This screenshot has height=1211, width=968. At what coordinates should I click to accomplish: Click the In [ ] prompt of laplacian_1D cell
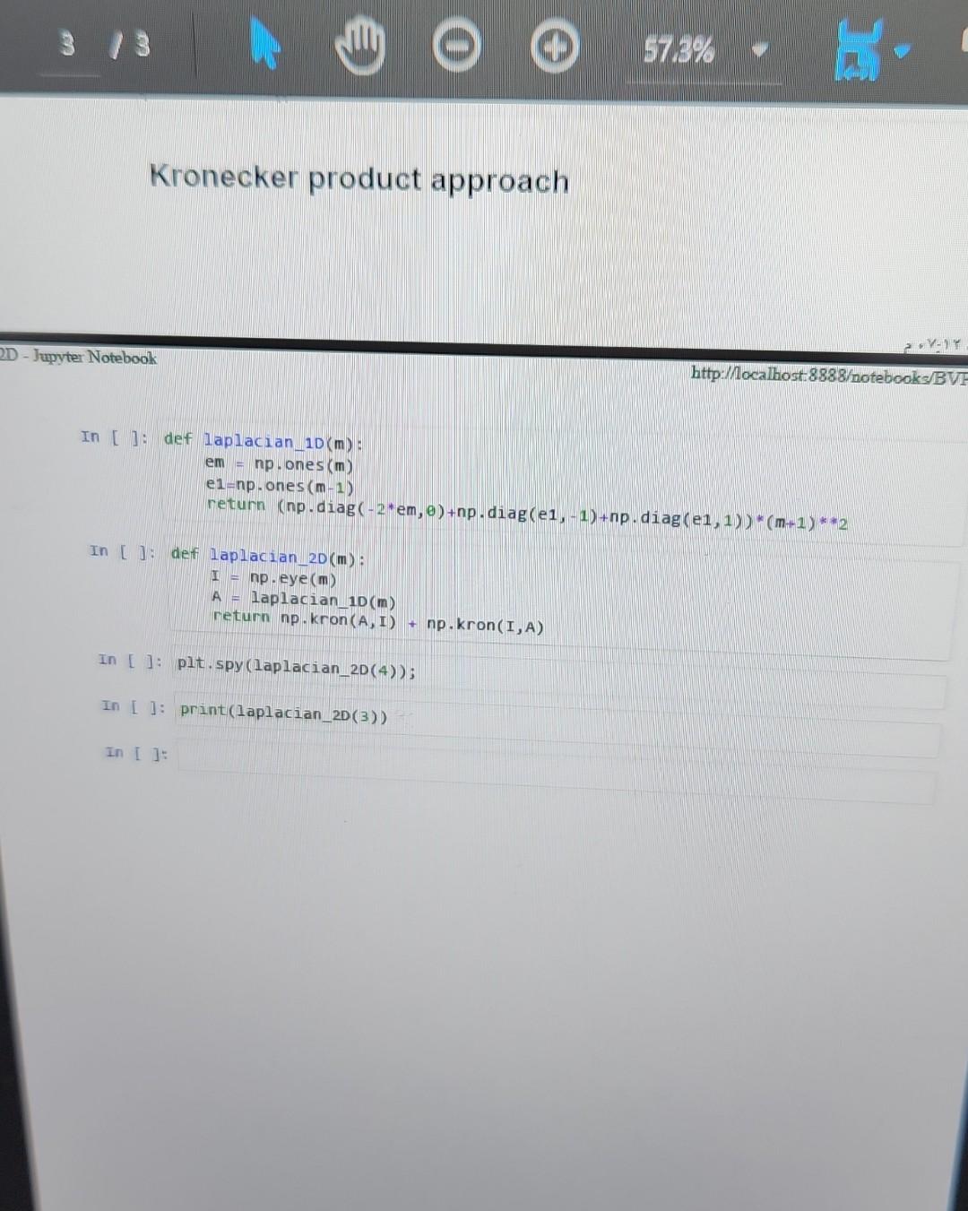(x=110, y=439)
